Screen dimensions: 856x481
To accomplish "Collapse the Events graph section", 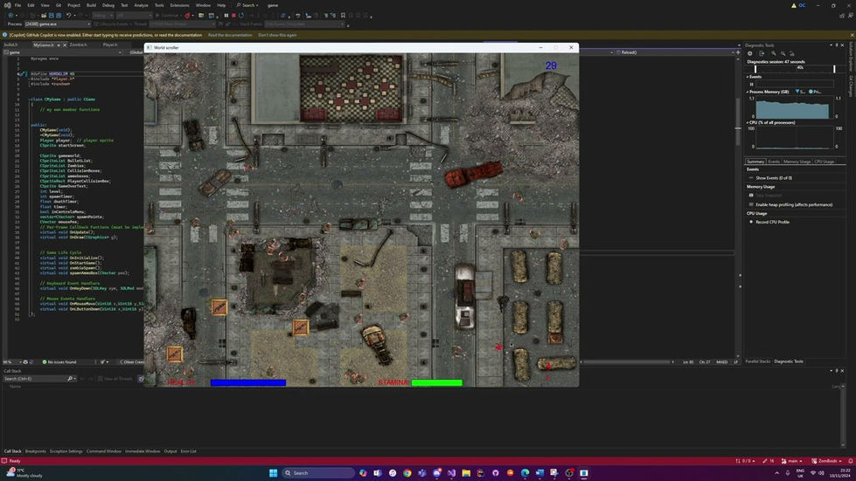I will coord(748,77).
